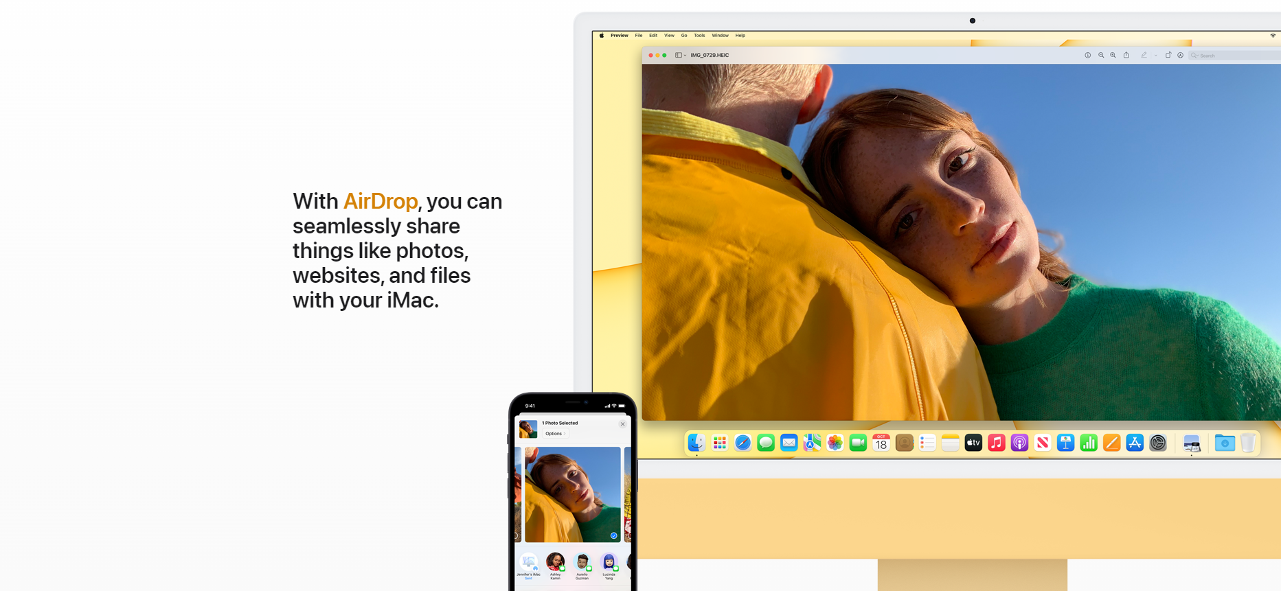The height and width of the screenshot is (591, 1281).
Task: Dismiss the iPhone share sheet with X
Action: tap(623, 424)
